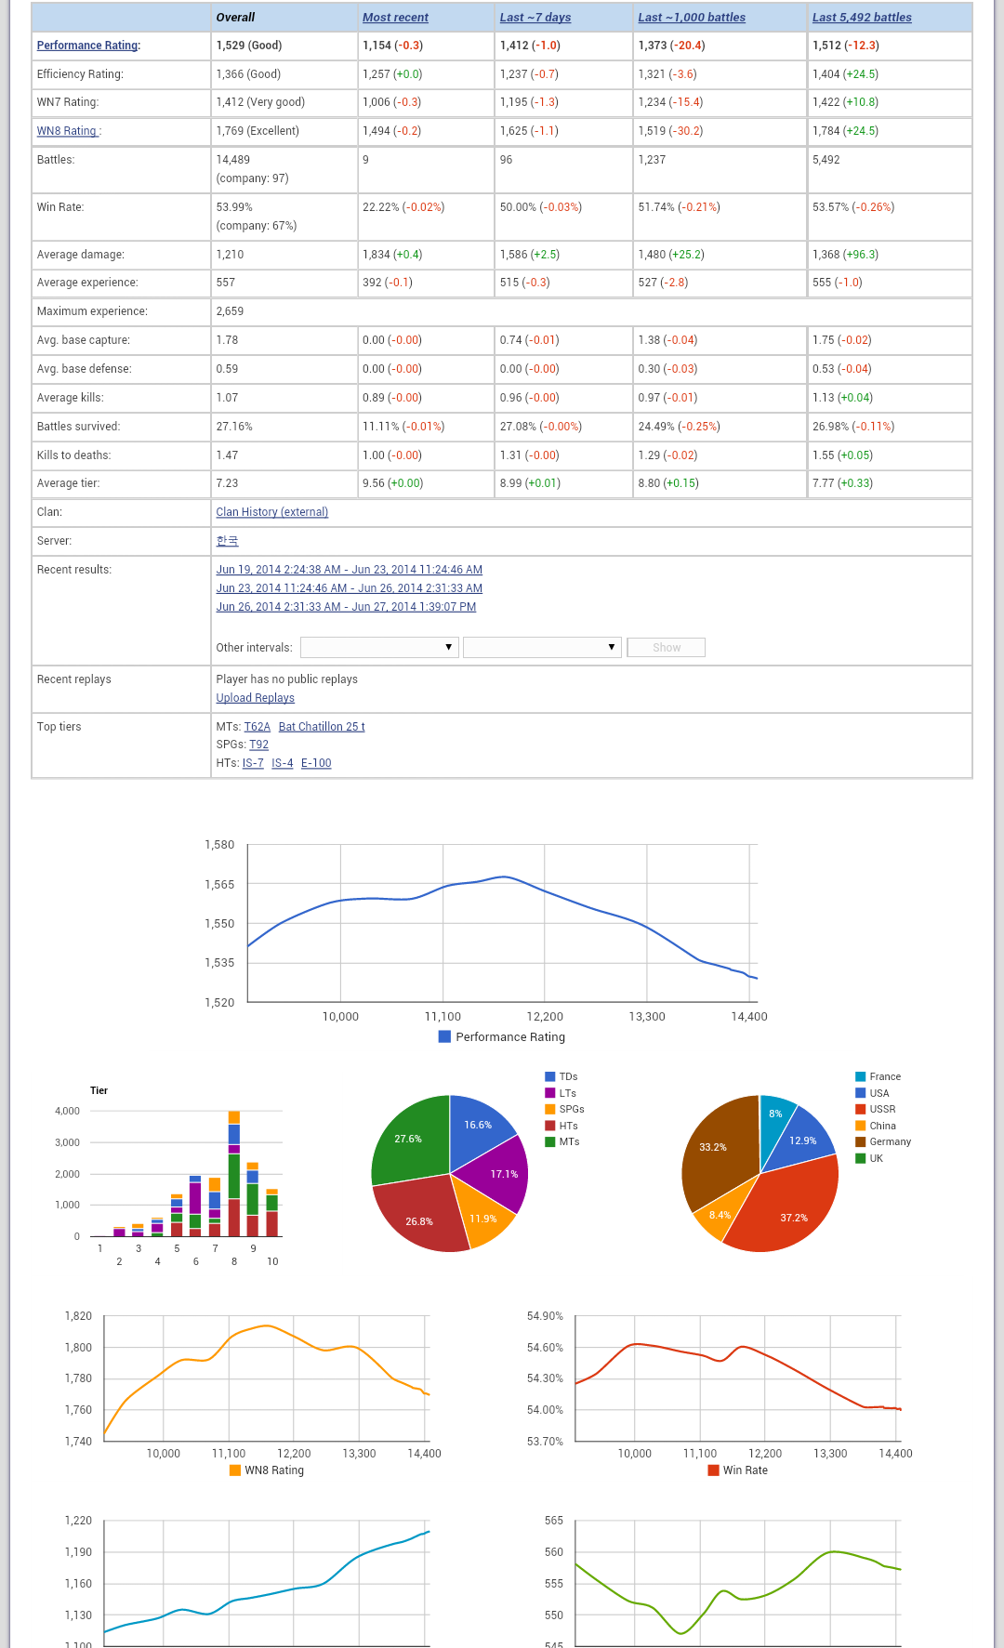Click the blue Performance Rating legend swatch
The width and height of the screenshot is (1004, 1648).
444,1037
